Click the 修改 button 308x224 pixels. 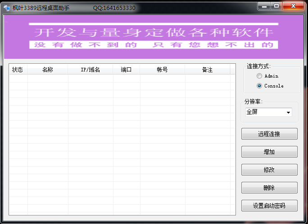click(269, 170)
